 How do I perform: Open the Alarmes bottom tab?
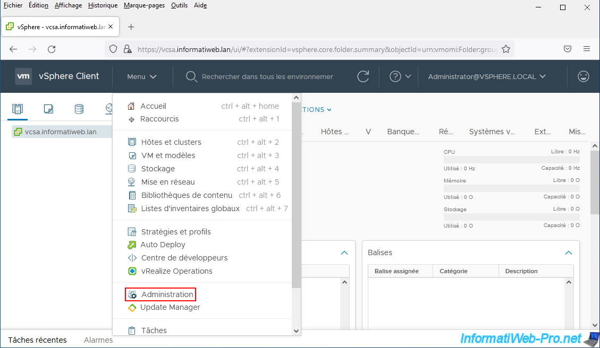(98, 340)
